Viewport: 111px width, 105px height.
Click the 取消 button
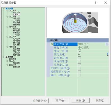point(100,100)
